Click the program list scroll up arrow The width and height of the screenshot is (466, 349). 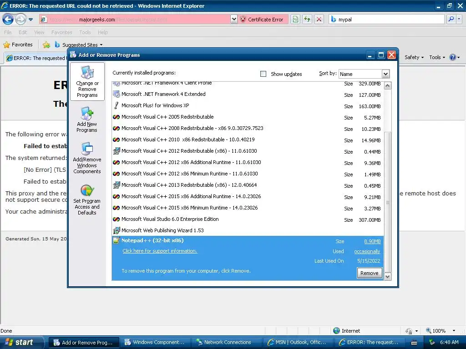[x=388, y=86]
